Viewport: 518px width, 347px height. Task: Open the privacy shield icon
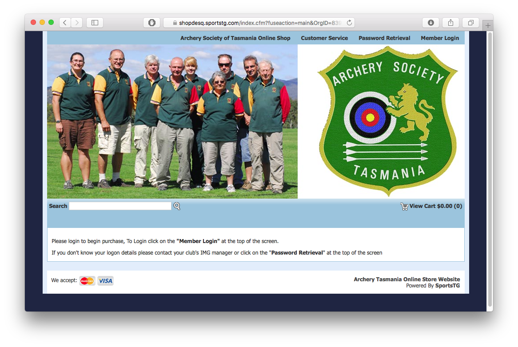coord(151,23)
